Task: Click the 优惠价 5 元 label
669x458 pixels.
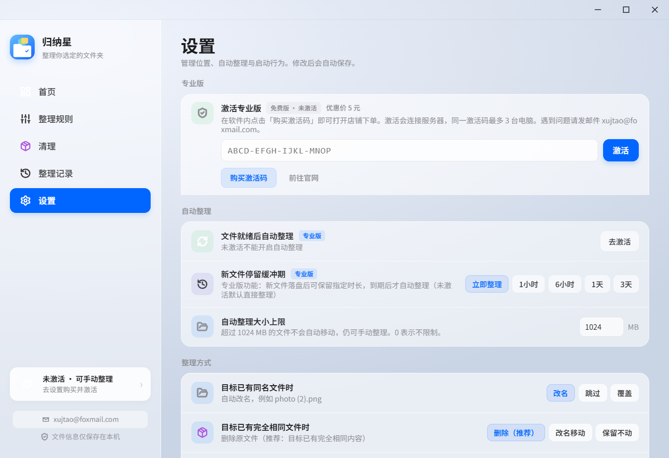Action: click(343, 108)
